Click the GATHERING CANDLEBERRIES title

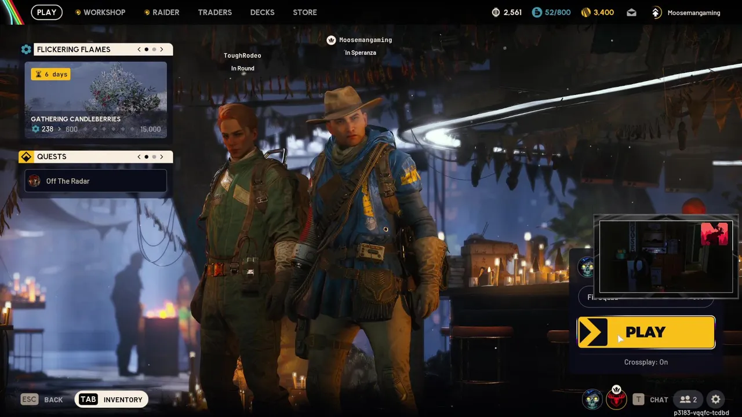[76, 119]
